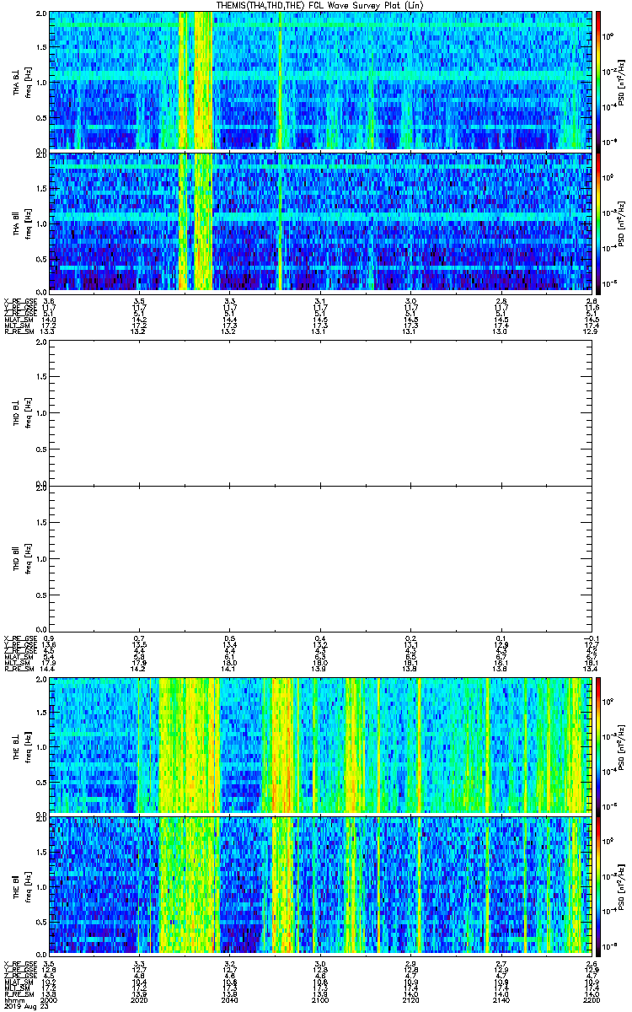The width and height of the screenshot is (632, 1012).
Task: Click the empty THD B∥ plot panel
Action: pyautogui.click(x=320, y=557)
